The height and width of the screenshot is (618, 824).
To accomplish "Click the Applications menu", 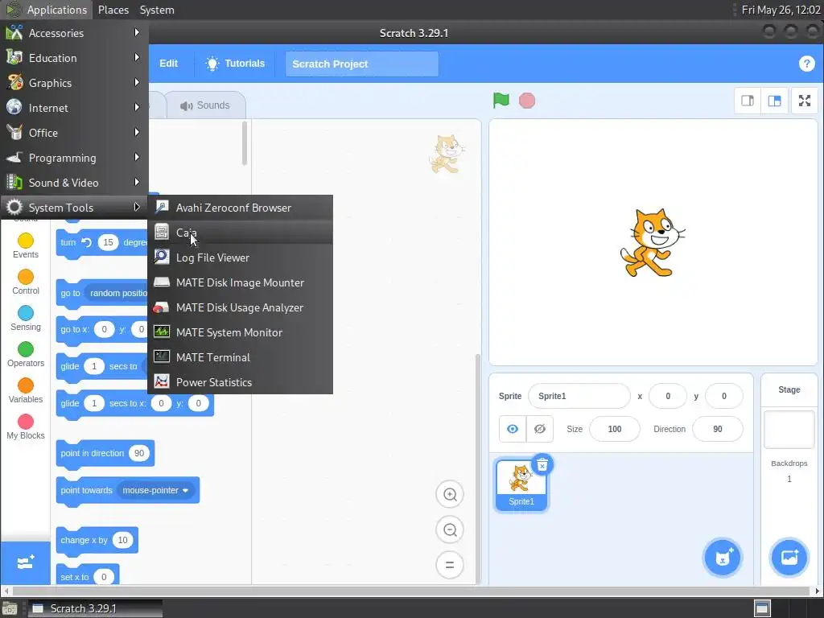I will 47,10.
